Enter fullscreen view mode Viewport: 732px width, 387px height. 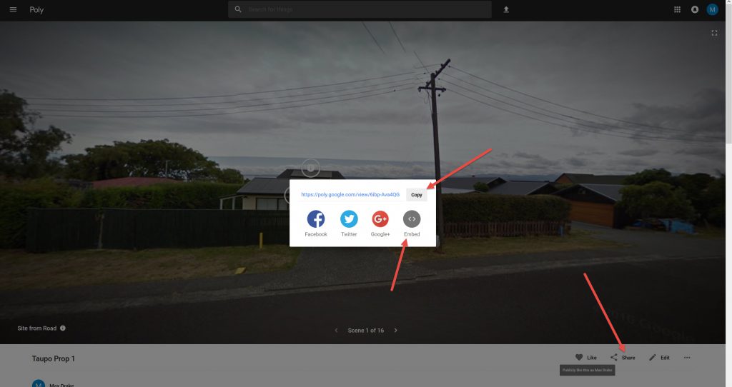[x=714, y=33]
